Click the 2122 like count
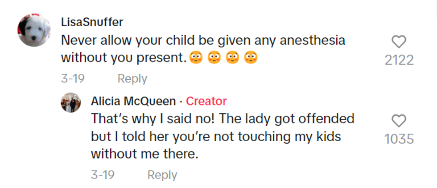The height and width of the screenshot is (188, 437). 399,60
